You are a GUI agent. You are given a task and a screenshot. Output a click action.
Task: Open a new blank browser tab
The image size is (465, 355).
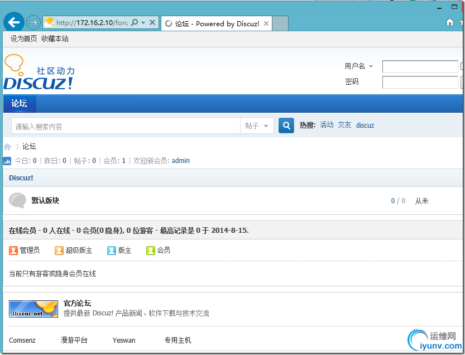(280, 23)
